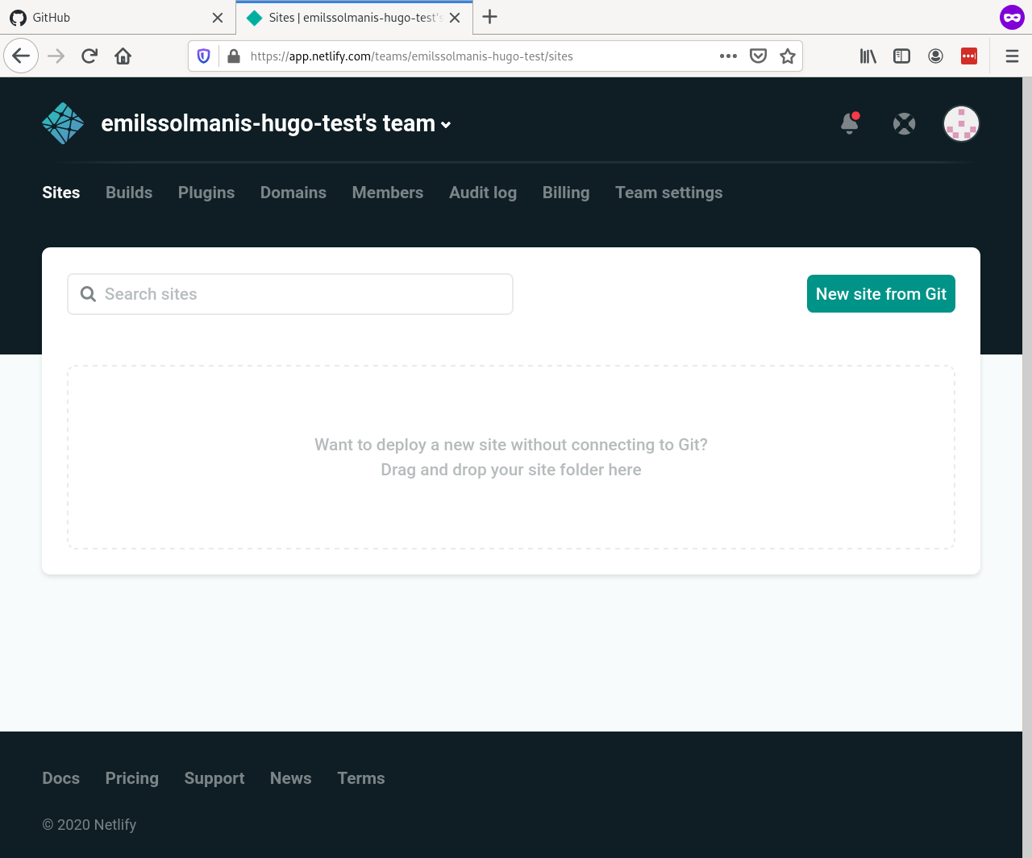1032x858 pixels.
Task: Open the support lifebuoy icon
Action: pos(905,123)
